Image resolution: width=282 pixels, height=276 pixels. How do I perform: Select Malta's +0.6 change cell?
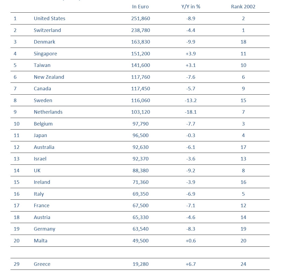point(191,241)
